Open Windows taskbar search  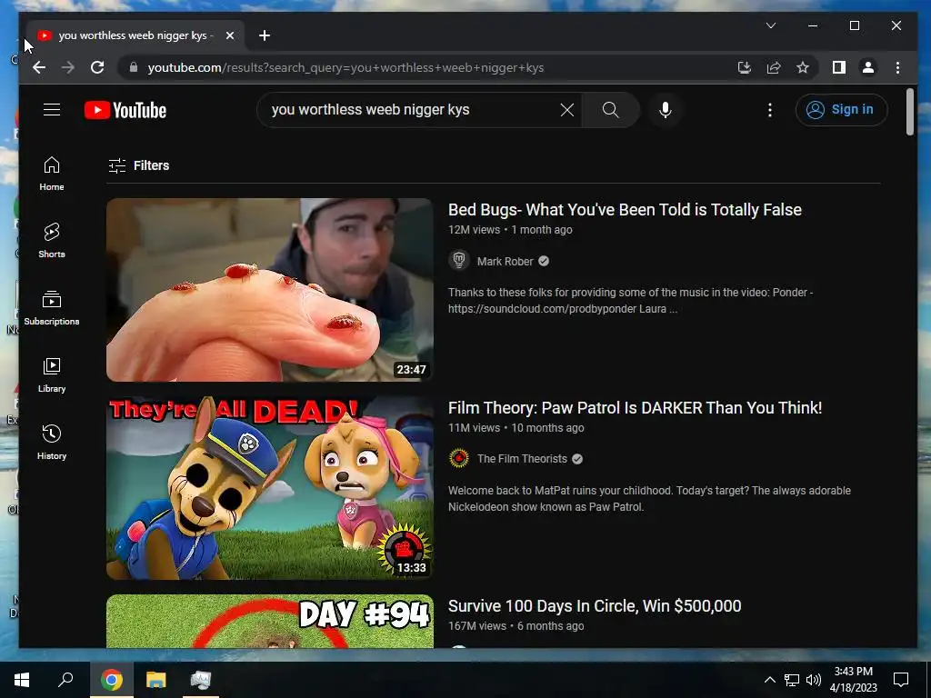click(x=65, y=680)
